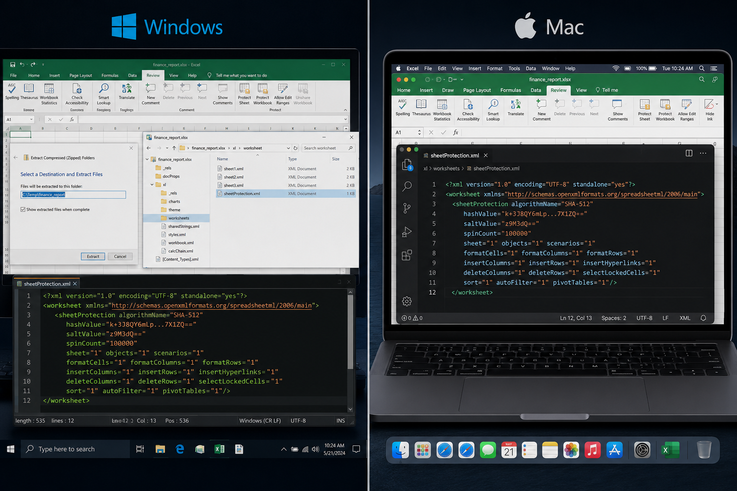This screenshot has width=737, height=491.
Task: Open Source Control icon in Mac editor sidebar
Action: [x=407, y=208]
